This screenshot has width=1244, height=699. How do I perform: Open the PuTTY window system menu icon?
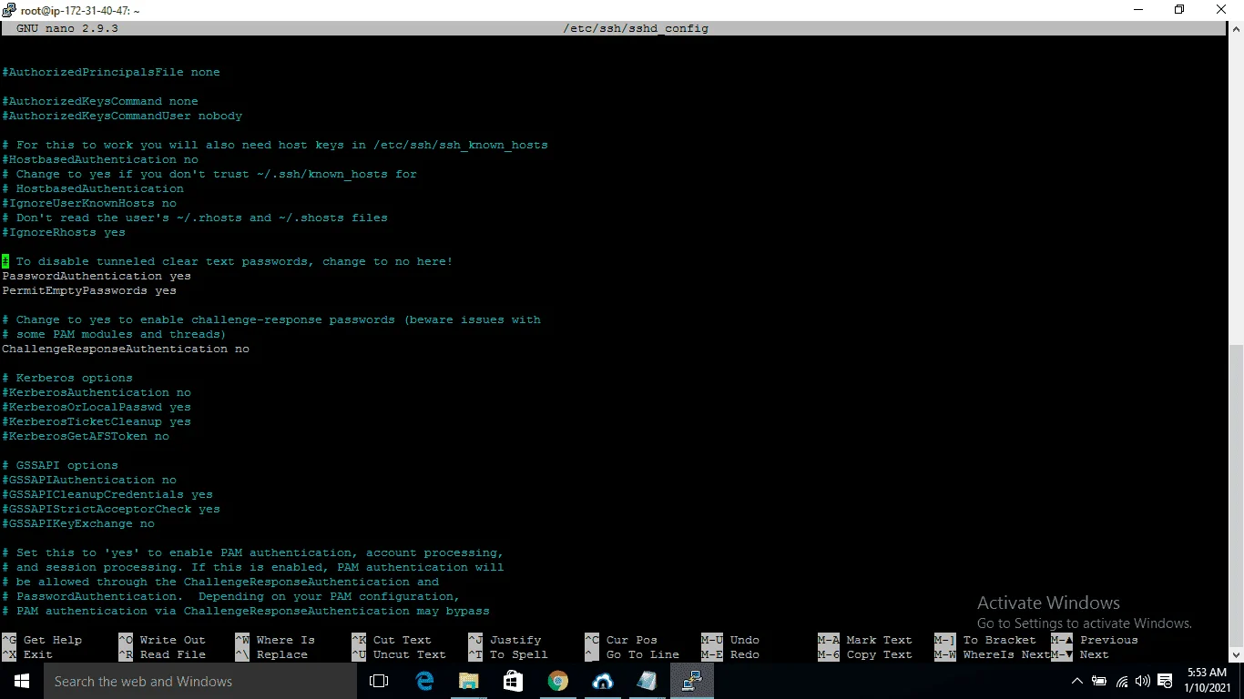9,10
